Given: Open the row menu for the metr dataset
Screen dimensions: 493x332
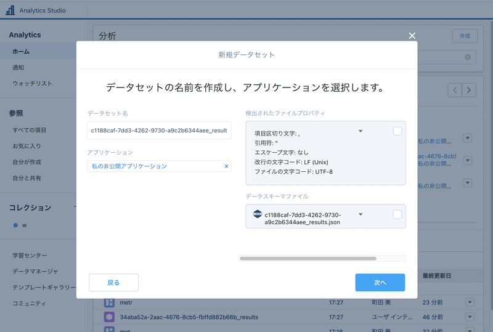Looking at the screenshot, I should coord(470,302).
